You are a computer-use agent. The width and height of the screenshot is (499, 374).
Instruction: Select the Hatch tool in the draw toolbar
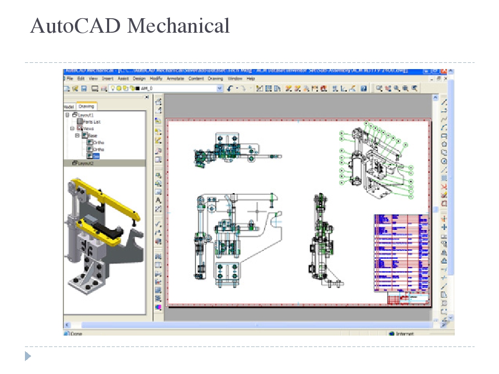(444, 178)
